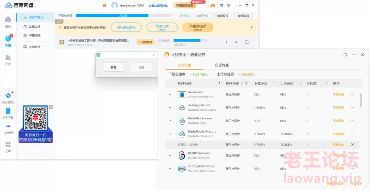Close the QR code promo panel

click(x=51, y=107)
